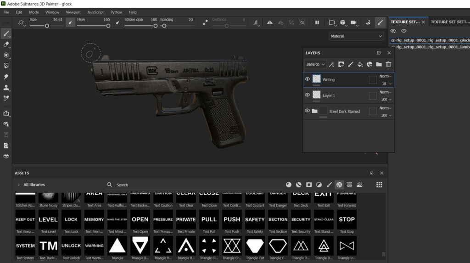Open smart material icon in Layers toolbar
This screenshot has height=263, width=470.
click(369, 64)
